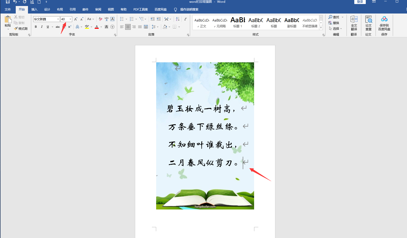Clear all formatting with eraser icon
407x238 pixels.
point(100,19)
